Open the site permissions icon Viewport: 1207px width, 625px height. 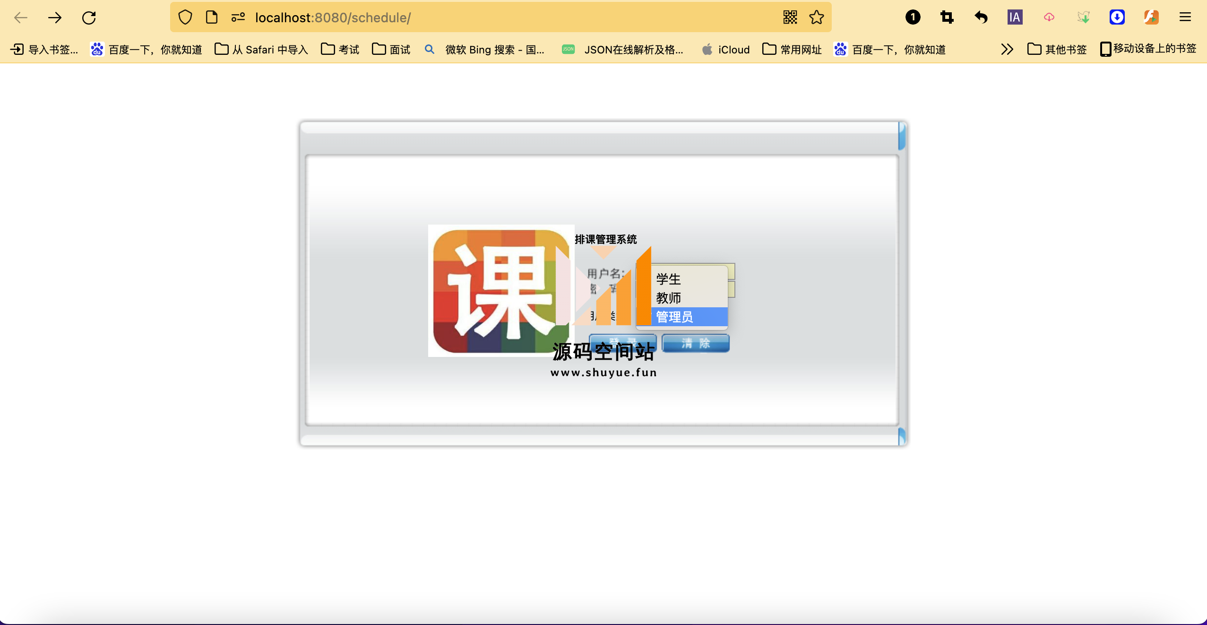238,17
